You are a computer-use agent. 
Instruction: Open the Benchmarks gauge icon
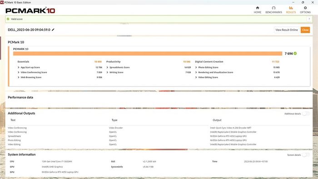pyautogui.click(x=273, y=8)
